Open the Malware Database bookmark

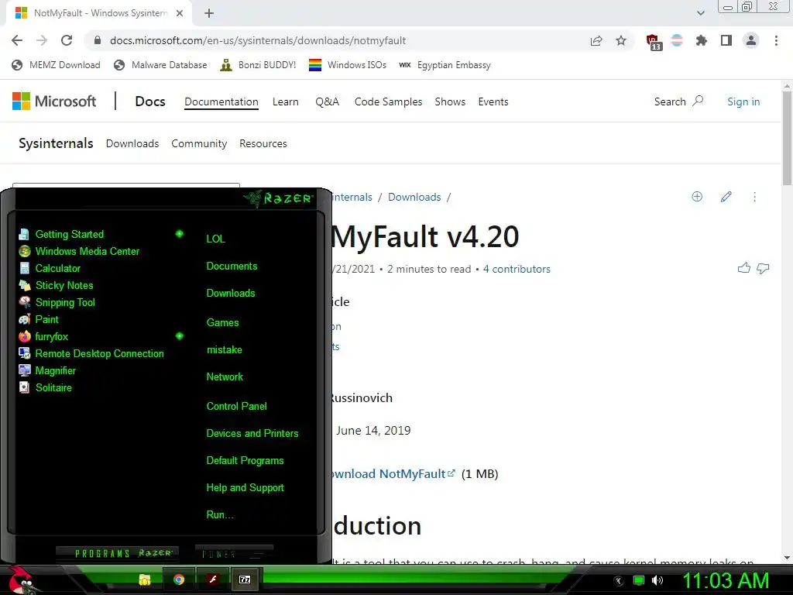[x=160, y=65]
